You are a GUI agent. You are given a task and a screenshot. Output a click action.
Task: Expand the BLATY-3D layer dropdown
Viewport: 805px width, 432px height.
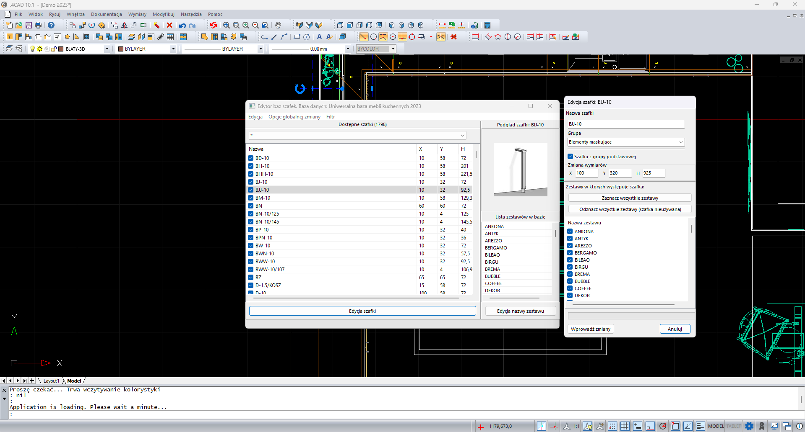pyautogui.click(x=107, y=49)
